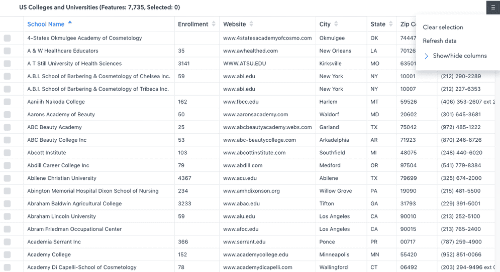
Task: Sort by the School Name header
Action: point(46,24)
